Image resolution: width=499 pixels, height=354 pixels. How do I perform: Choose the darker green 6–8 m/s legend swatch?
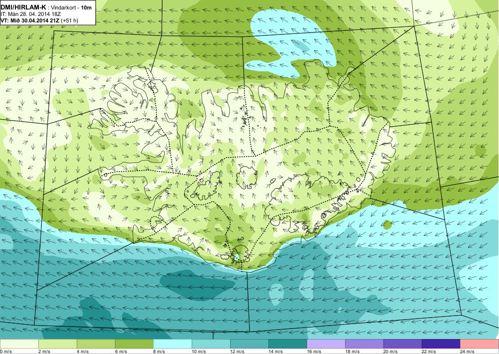[x=134, y=344]
